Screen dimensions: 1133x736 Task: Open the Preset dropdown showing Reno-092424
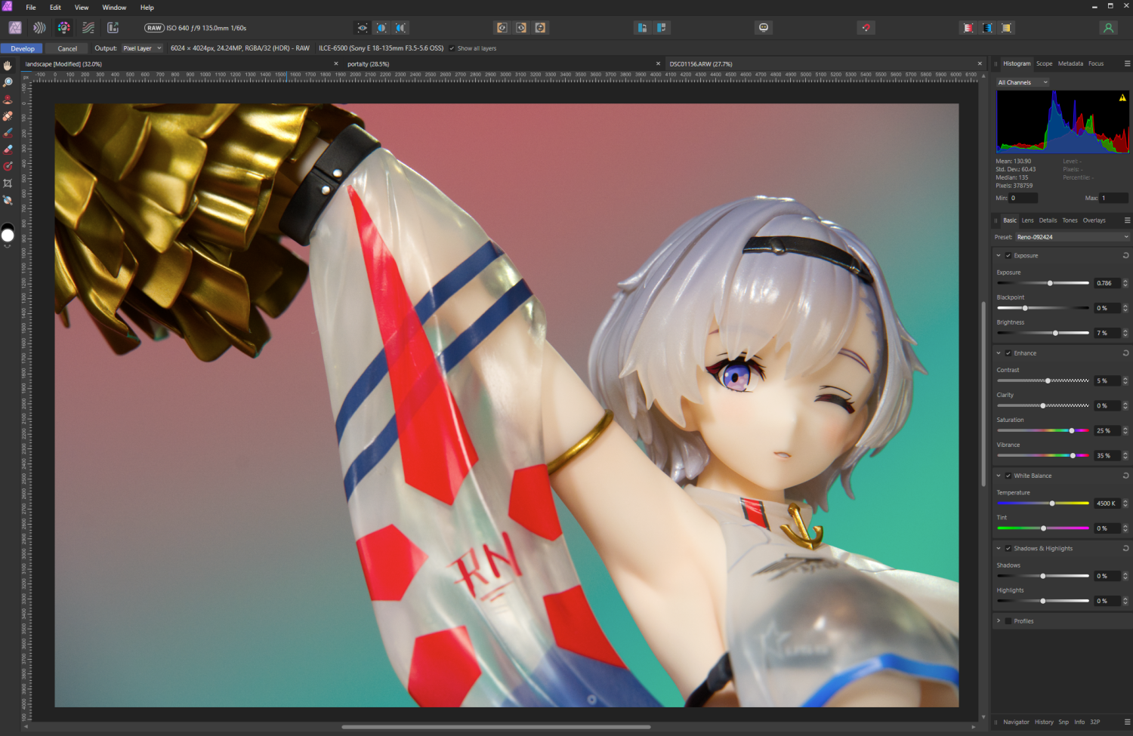1072,236
